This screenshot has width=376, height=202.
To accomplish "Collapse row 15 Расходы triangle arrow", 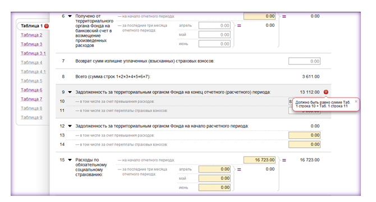I will point(70,160).
